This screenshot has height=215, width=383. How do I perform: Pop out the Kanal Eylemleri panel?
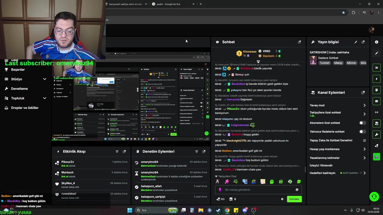363,93
